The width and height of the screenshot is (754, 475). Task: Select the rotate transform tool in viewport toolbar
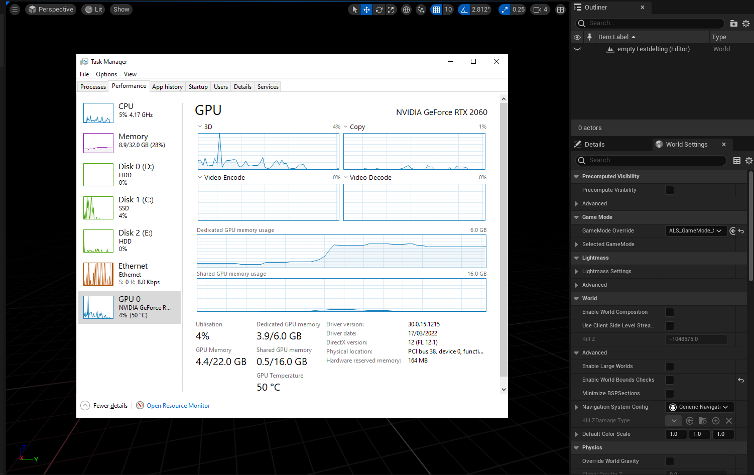click(x=379, y=10)
